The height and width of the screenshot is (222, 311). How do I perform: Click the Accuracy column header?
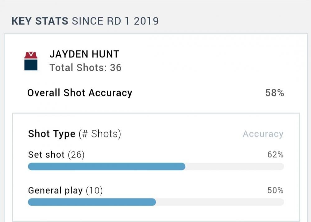pos(263,134)
